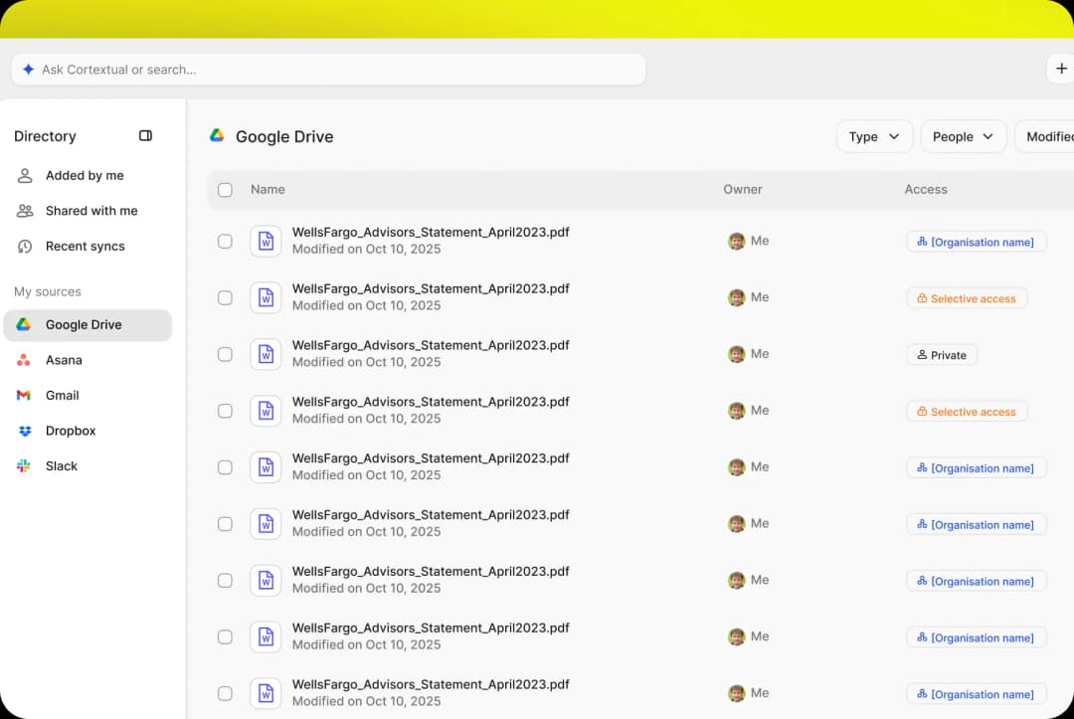The width and height of the screenshot is (1074, 719).
Task: Toggle the select-all checkbox in Name header
Action: [x=225, y=190]
